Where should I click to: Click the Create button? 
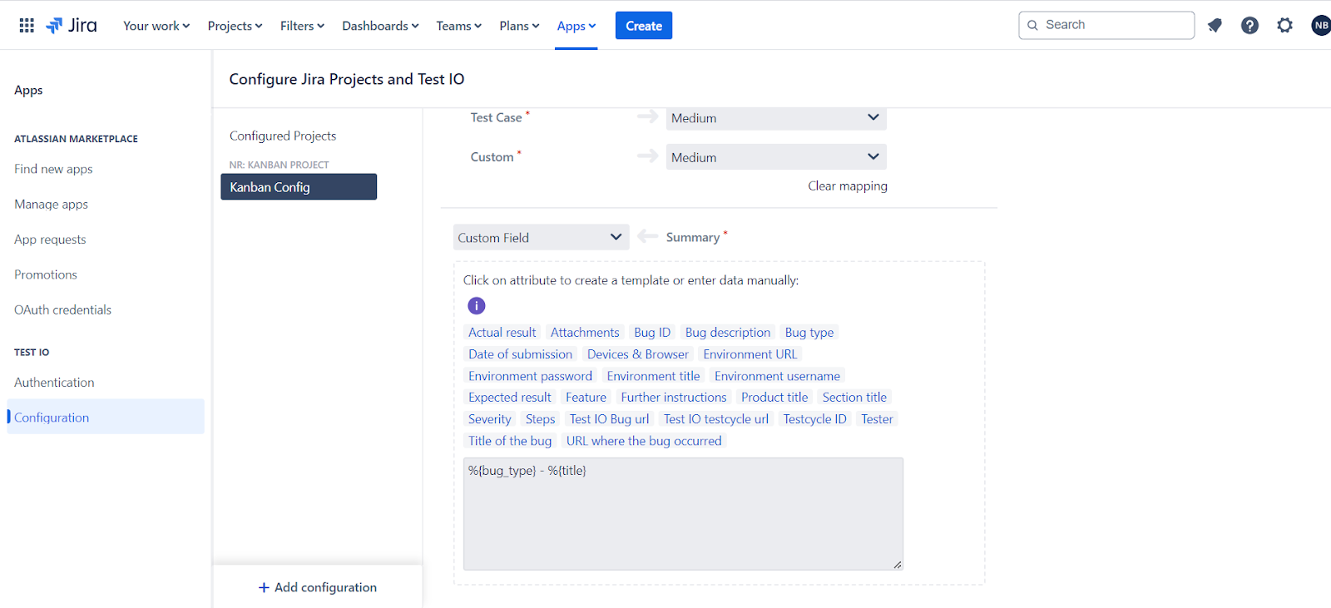(644, 26)
